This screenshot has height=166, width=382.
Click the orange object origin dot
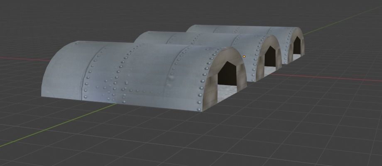[244, 56]
